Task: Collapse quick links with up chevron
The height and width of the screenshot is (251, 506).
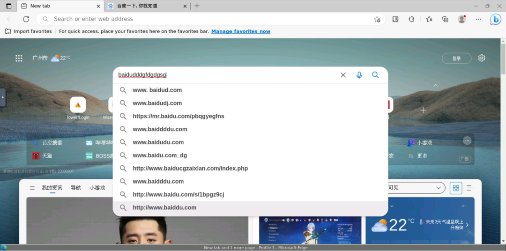Action: point(436,86)
